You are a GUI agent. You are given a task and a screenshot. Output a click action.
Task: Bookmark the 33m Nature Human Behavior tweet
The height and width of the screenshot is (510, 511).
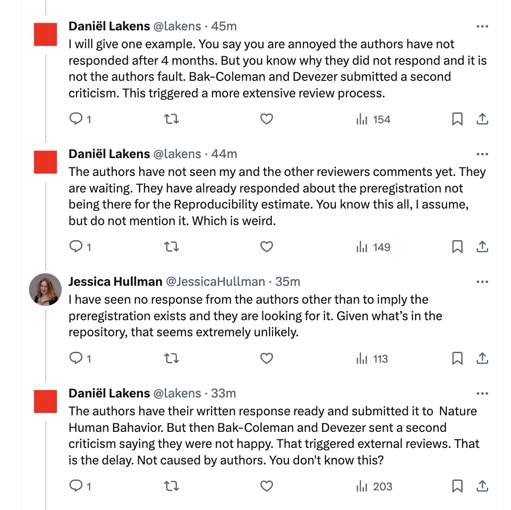pos(457,486)
